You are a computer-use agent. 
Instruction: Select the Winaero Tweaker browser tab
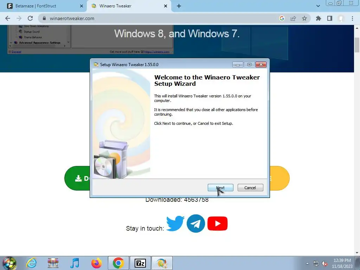[x=129, y=6]
